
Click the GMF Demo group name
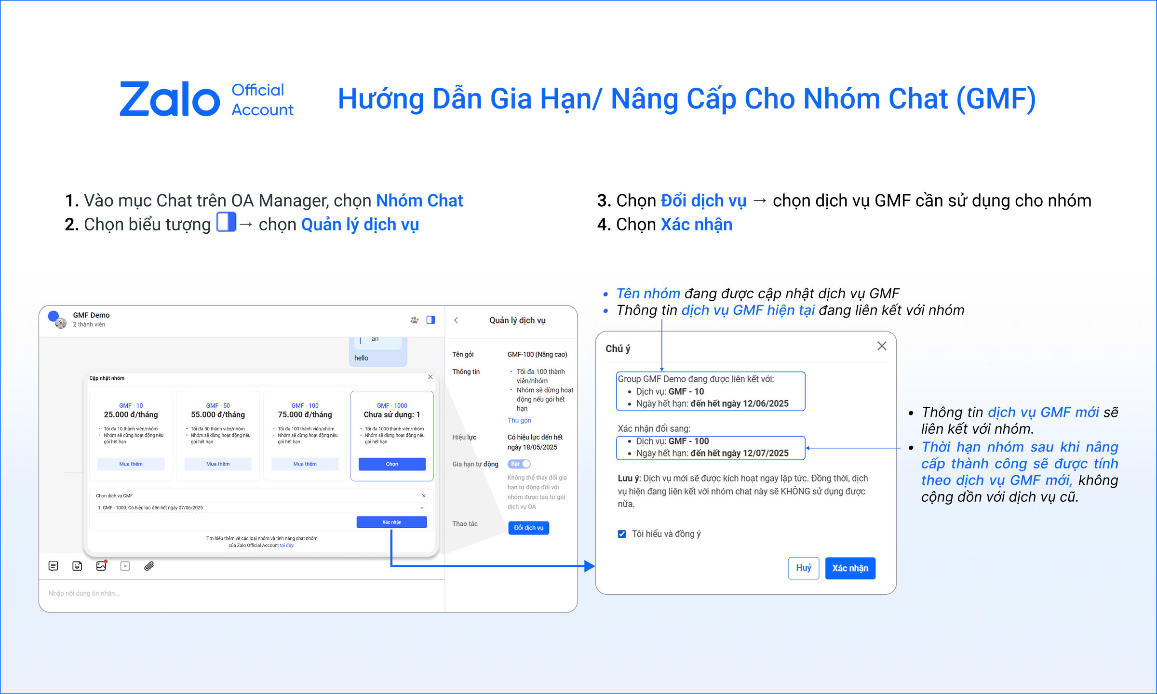pyautogui.click(x=91, y=315)
